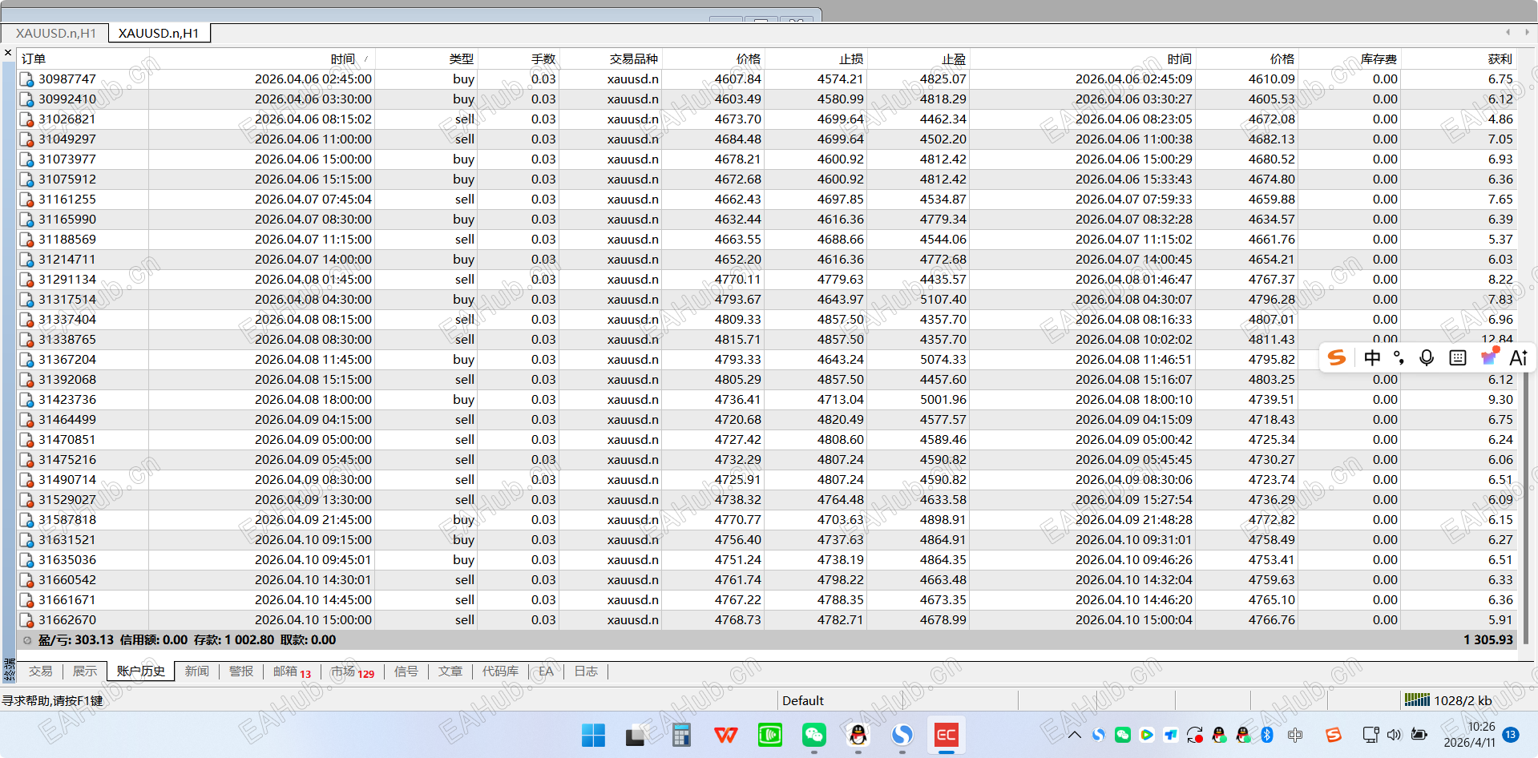The width and height of the screenshot is (1538, 758).
Task: Switch to the red EC trading app
Action: click(x=947, y=735)
